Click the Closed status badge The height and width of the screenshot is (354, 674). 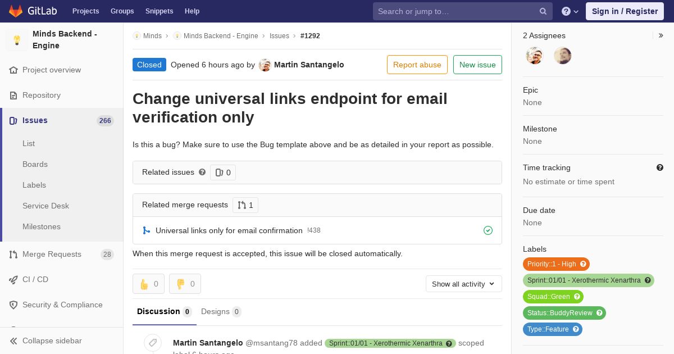click(x=149, y=65)
